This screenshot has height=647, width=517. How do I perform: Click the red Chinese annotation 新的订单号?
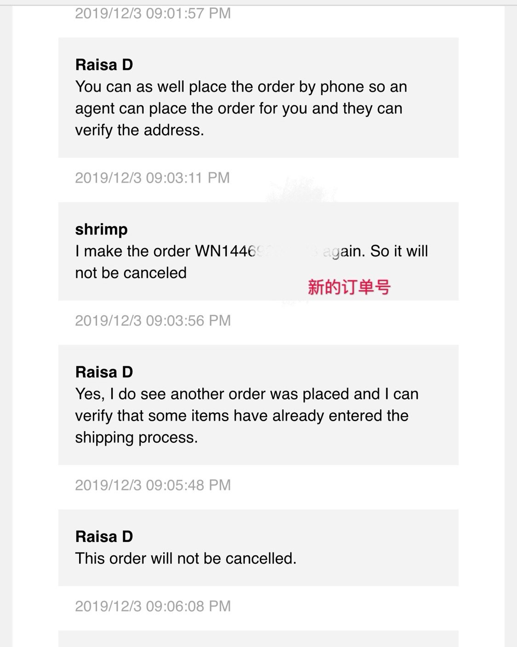349,287
